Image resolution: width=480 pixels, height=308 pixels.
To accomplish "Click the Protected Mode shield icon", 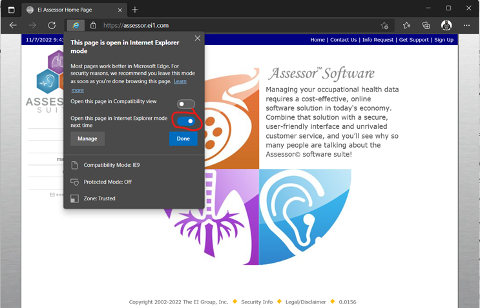I will click(74, 182).
